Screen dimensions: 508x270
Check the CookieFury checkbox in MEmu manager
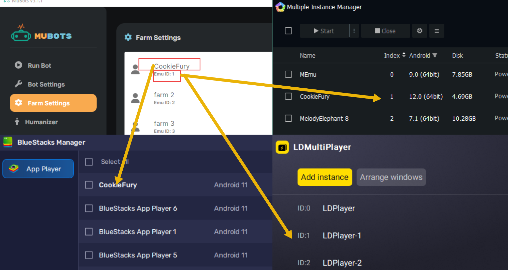click(x=288, y=96)
